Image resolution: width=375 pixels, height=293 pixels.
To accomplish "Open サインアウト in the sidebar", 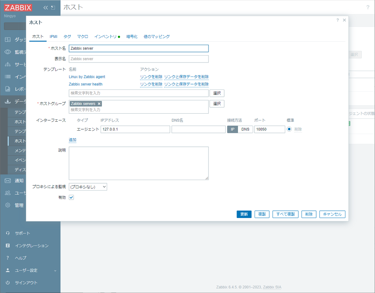I will (x=26, y=283).
